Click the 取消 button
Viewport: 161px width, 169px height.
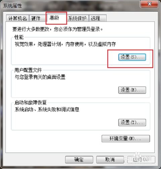click(110, 160)
